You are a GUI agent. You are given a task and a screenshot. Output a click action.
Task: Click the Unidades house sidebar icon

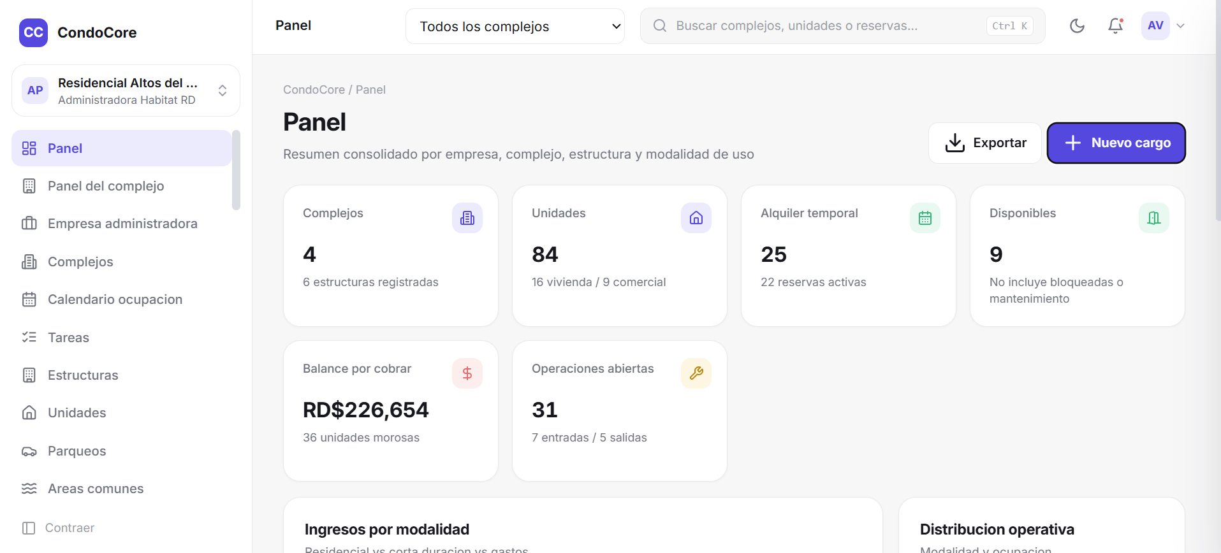[29, 413]
